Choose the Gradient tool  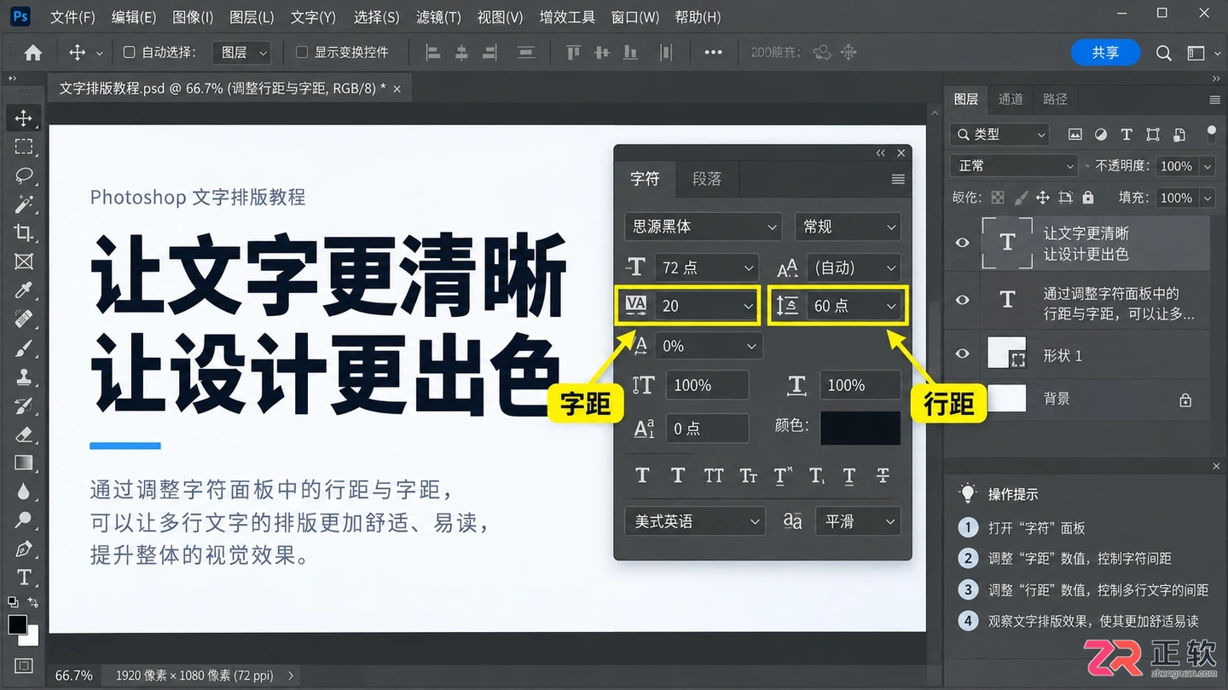pyautogui.click(x=24, y=463)
